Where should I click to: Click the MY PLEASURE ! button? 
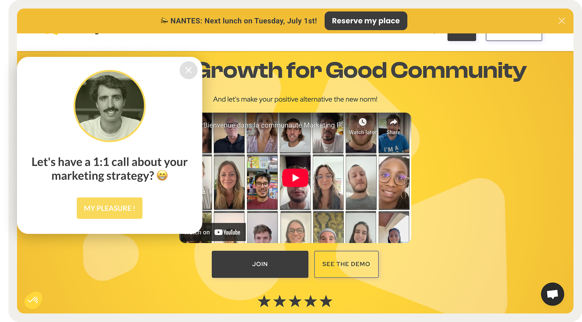pyautogui.click(x=110, y=208)
